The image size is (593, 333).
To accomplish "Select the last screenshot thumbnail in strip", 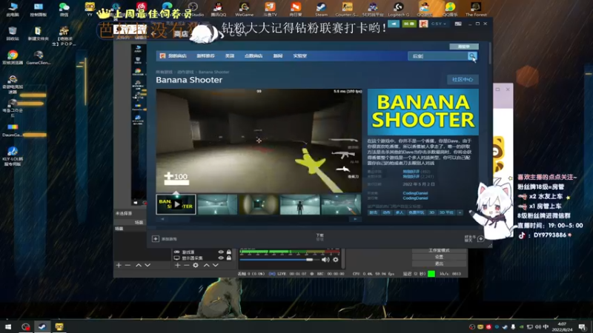I will [341, 204].
